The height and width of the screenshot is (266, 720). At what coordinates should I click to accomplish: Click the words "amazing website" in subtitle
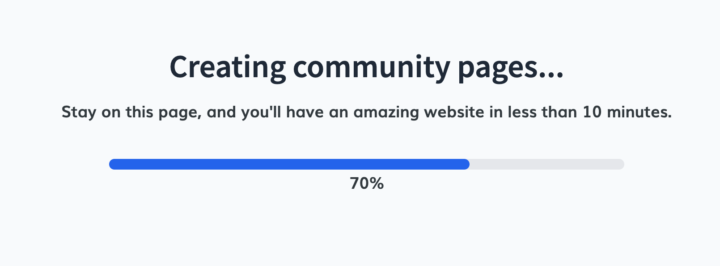click(x=419, y=112)
